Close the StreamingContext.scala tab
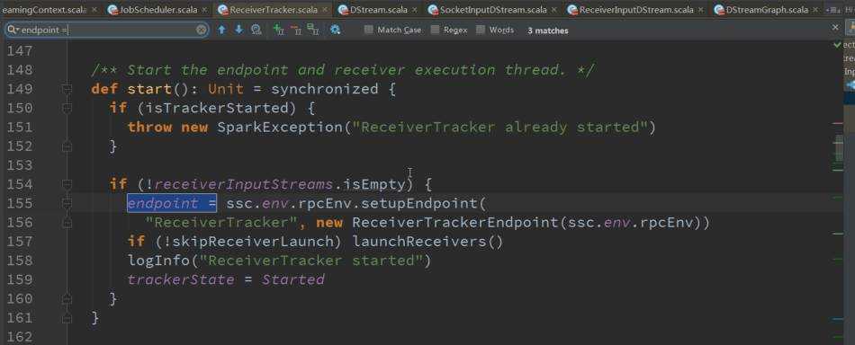The width and height of the screenshot is (855, 345). 94,10
